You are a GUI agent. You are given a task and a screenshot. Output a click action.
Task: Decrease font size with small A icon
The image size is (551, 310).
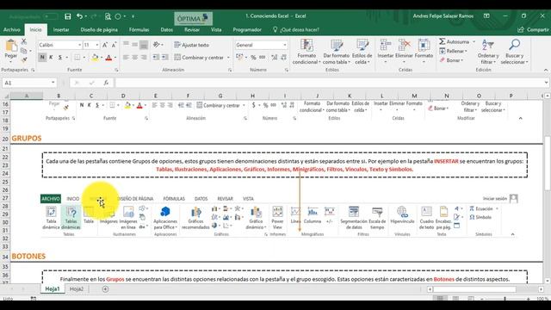(x=114, y=45)
